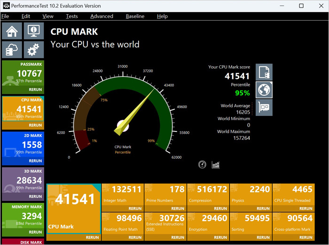Open the Tests menu
329x245 pixels.
(x=72, y=16)
